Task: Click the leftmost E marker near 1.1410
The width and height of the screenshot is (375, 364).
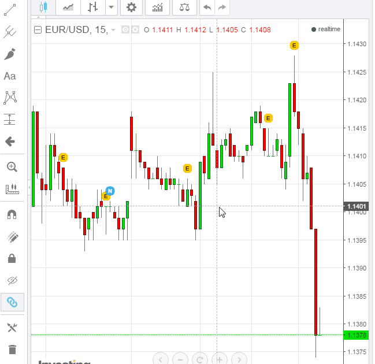Action: [63, 158]
